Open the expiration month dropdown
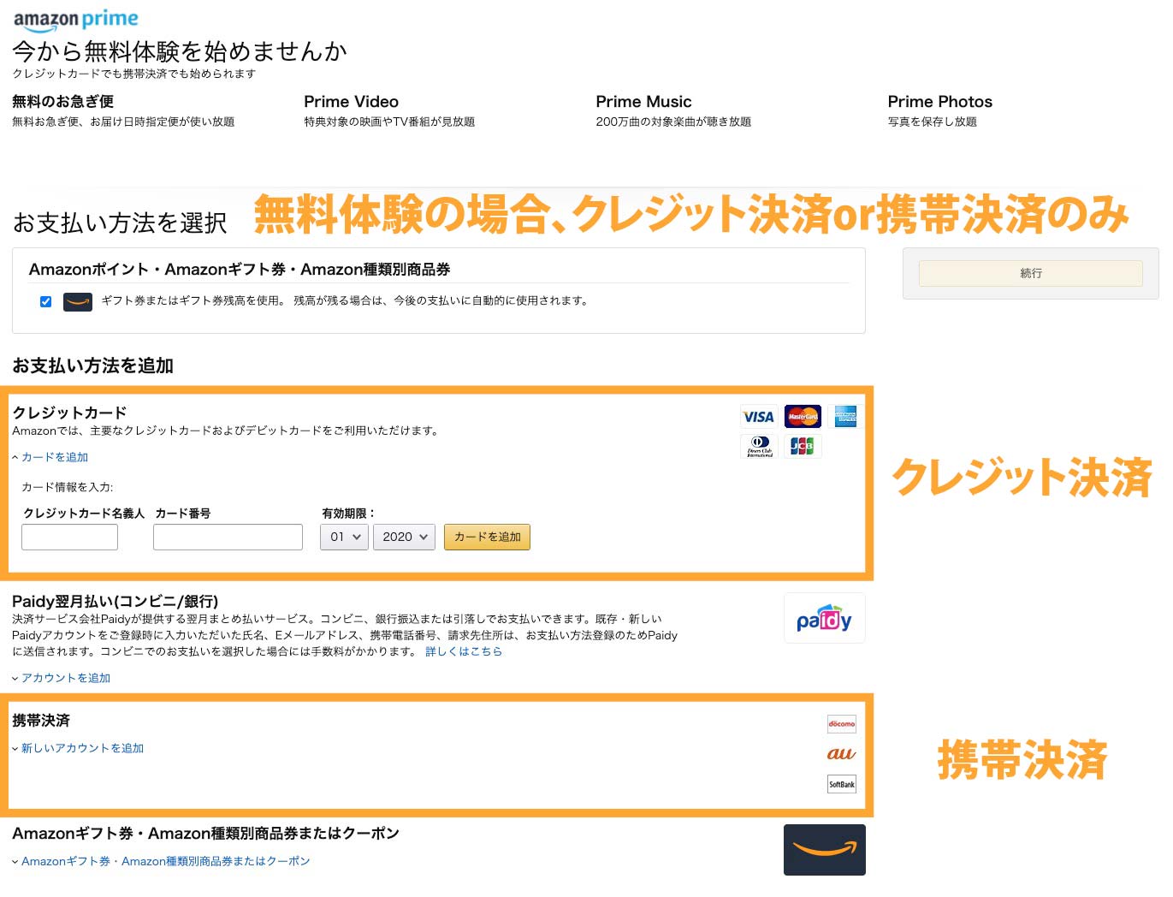The width and height of the screenshot is (1173, 897). (x=343, y=537)
